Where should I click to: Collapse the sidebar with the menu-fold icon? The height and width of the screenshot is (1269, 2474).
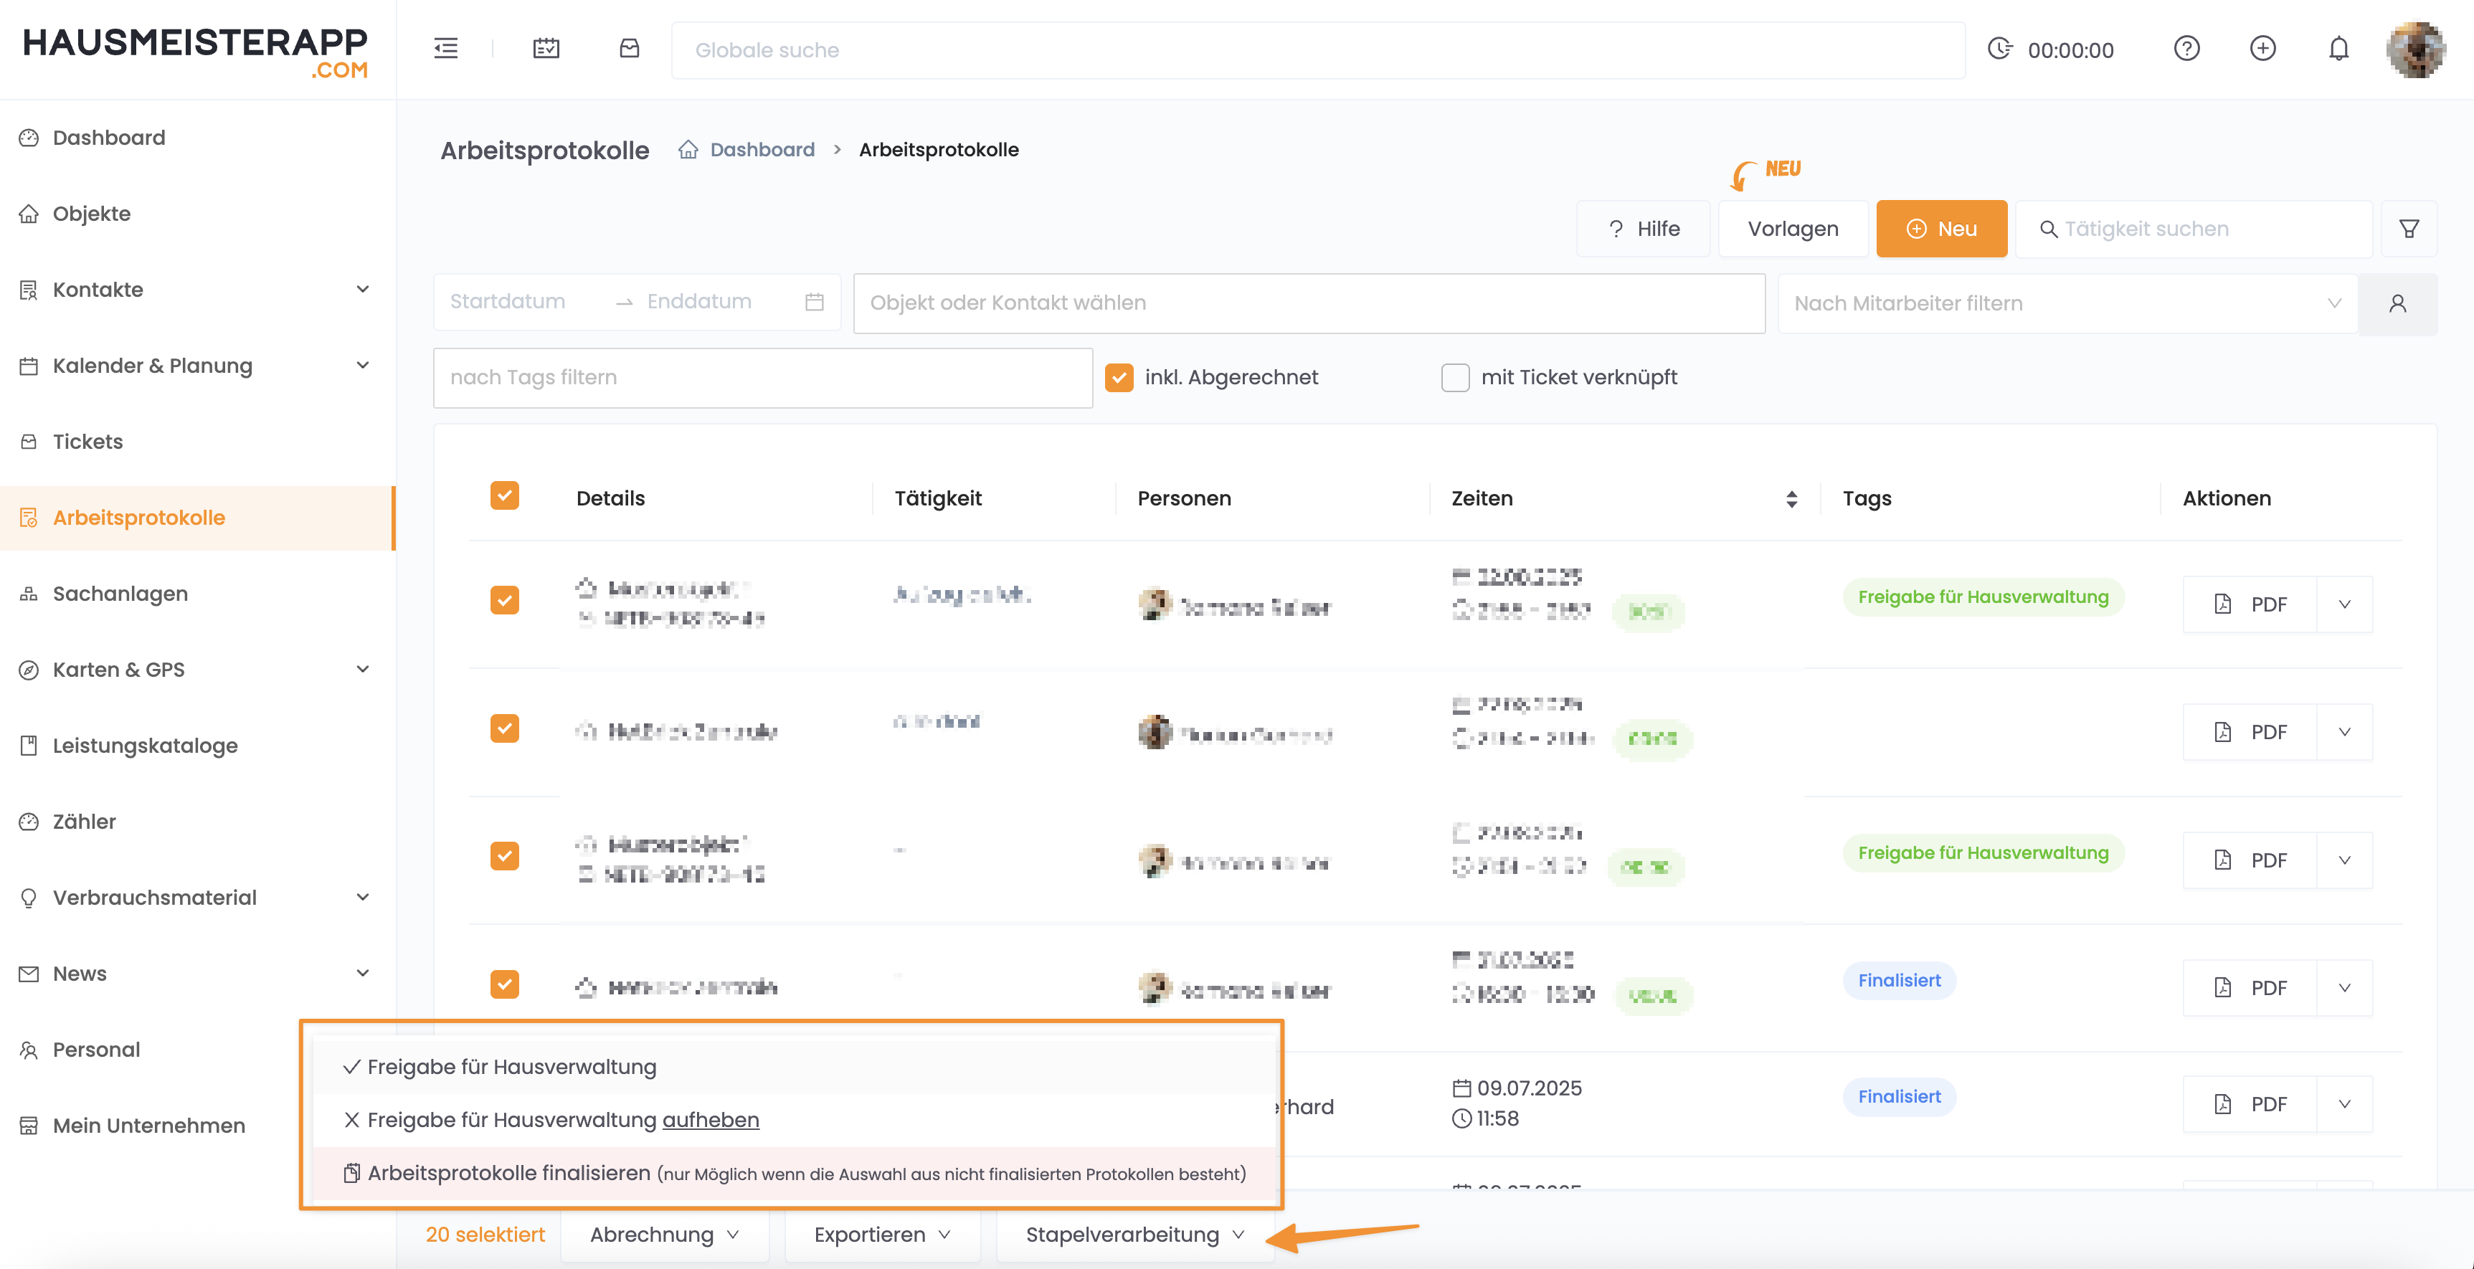(x=445, y=49)
